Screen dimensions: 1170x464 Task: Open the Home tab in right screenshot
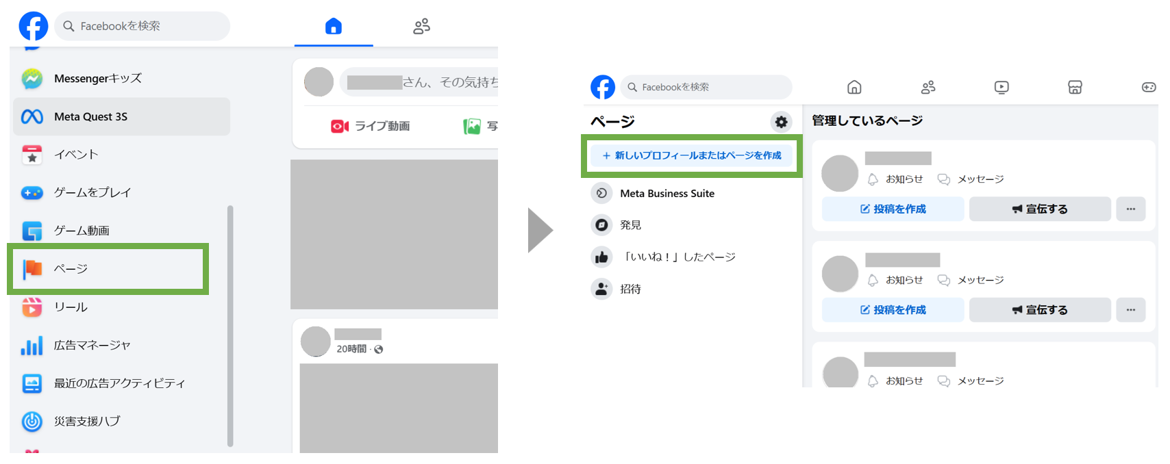pyautogui.click(x=854, y=87)
